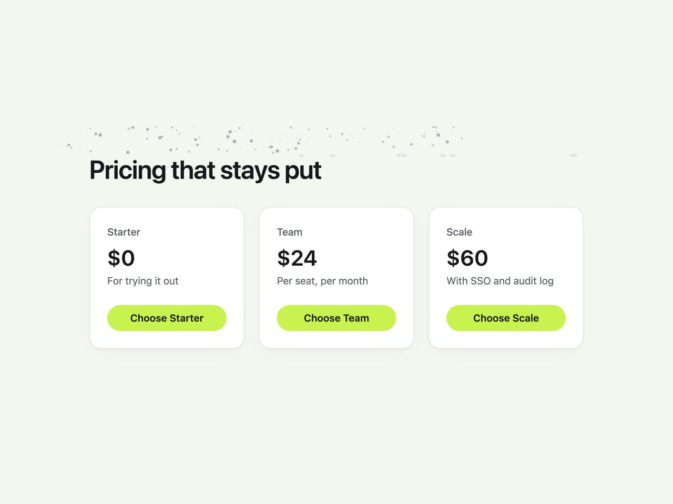Select the Starter plan name label
The image size is (673, 504).
[124, 232]
